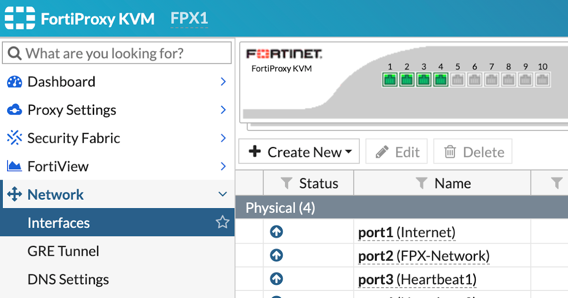The width and height of the screenshot is (568, 298).
Task: Click the Network four-arrows icon
Action: click(14, 194)
